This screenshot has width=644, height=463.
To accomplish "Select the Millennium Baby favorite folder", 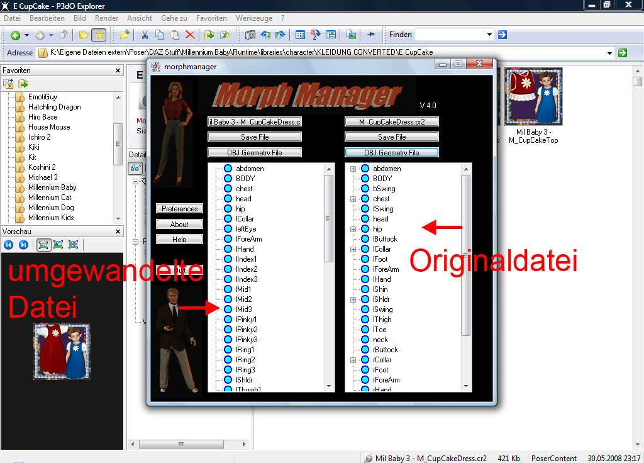I will [x=52, y=187].
